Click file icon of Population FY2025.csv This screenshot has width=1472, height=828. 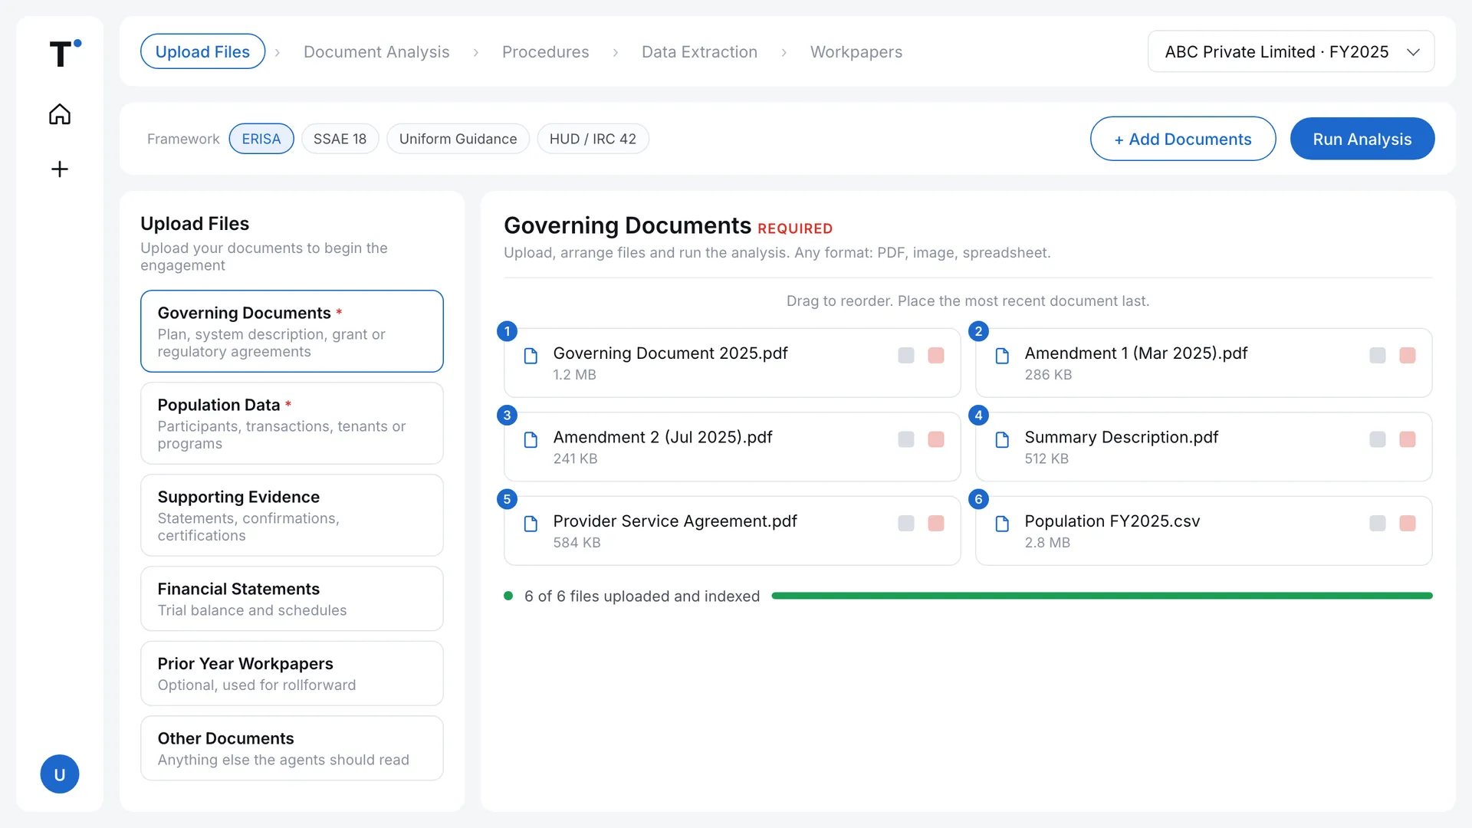1002,524
